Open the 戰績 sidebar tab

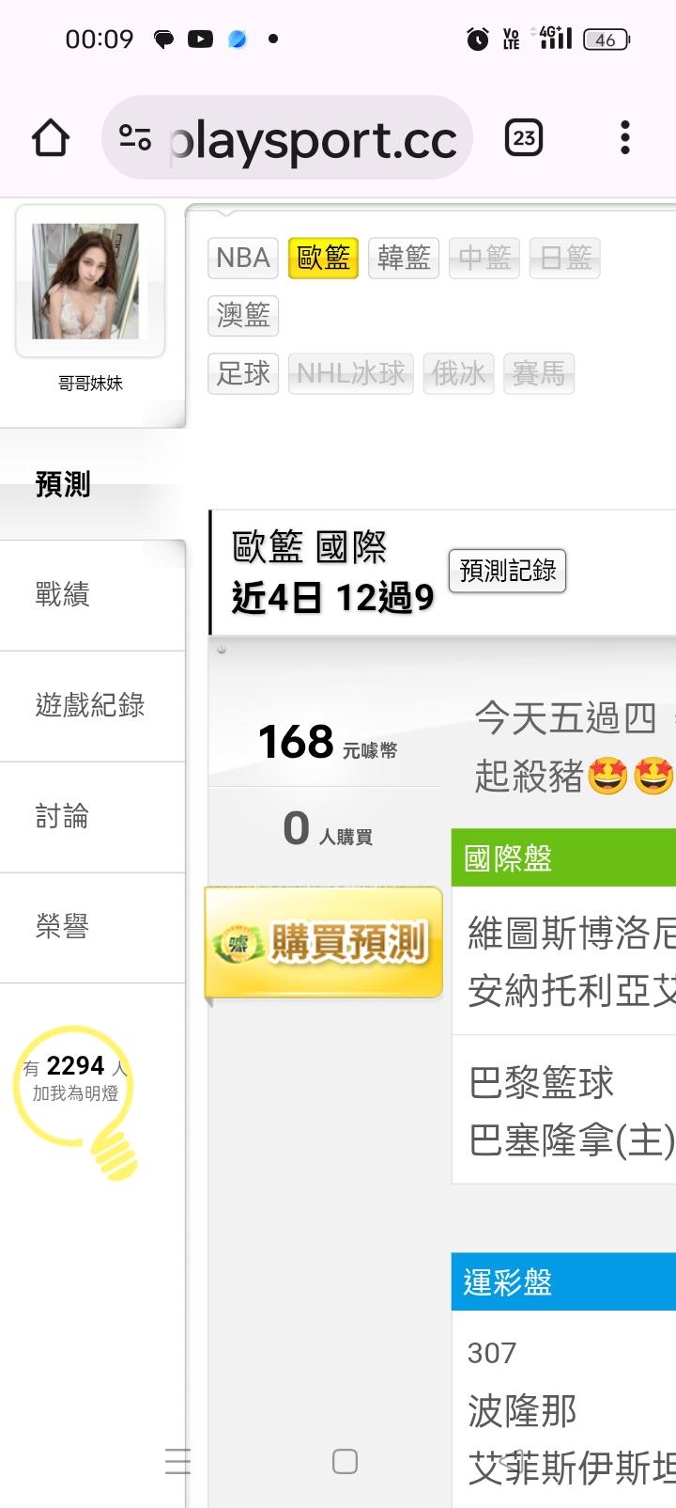[92, 595]
